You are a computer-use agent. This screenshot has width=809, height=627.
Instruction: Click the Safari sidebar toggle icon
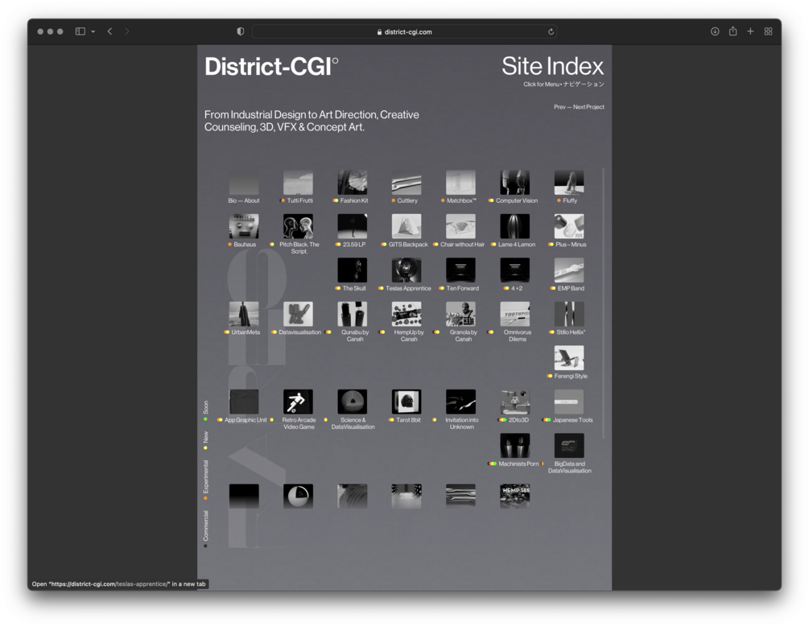(80, 31)
